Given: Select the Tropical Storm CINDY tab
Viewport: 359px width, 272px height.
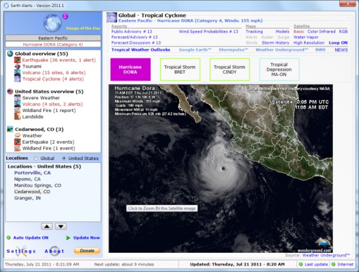Looking at the screenshot, I should (x=230, y=69).
